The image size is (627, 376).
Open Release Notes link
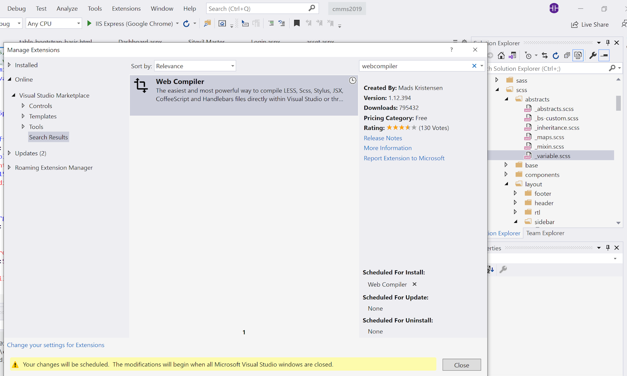click(x=383, y=138)
